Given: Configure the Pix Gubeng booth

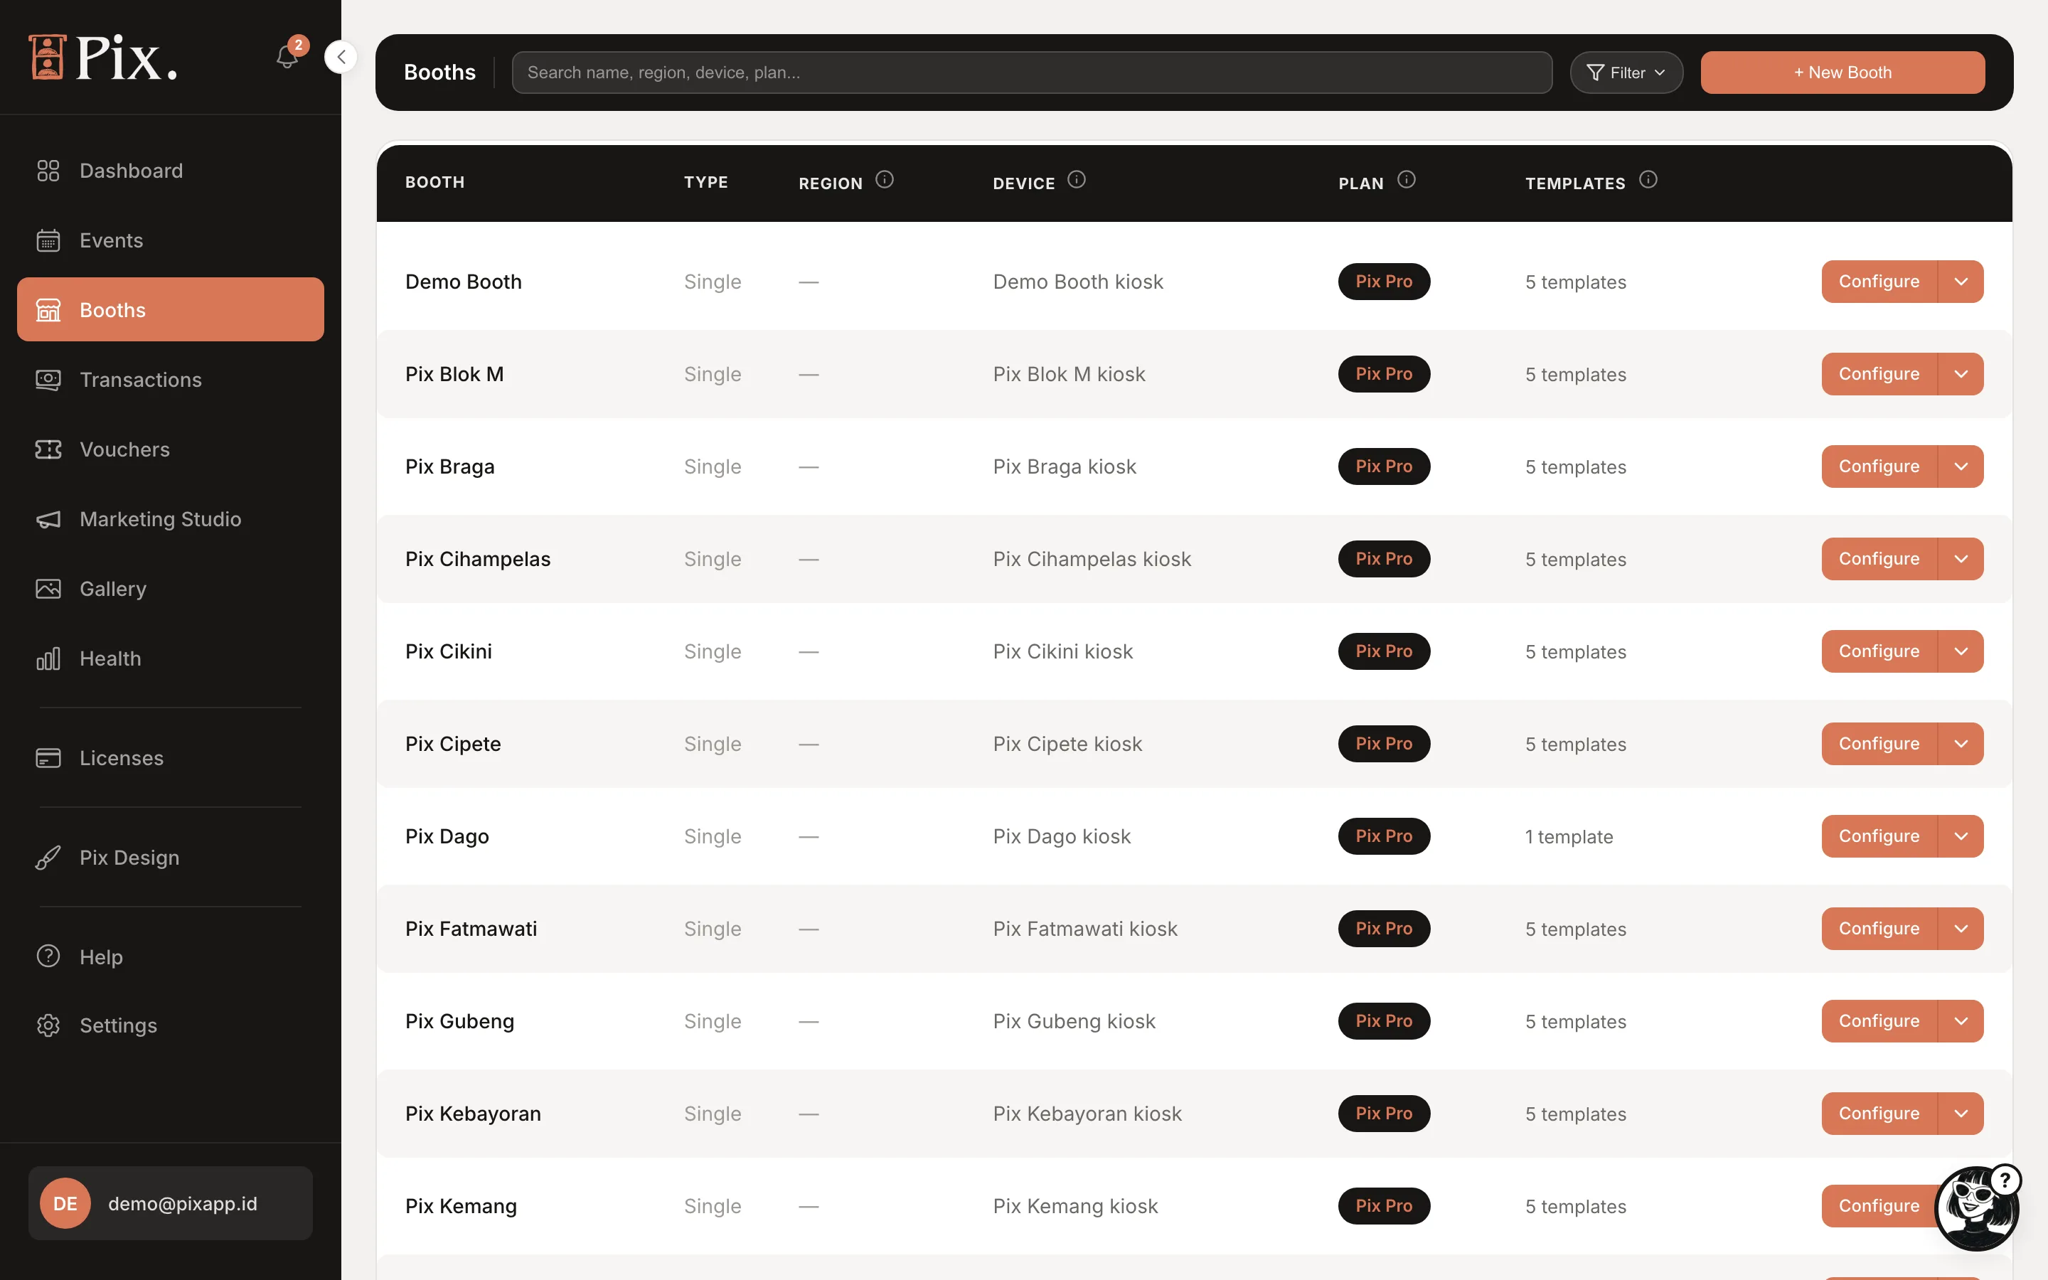Looking at the screenshot, I should point(1879,1021).
